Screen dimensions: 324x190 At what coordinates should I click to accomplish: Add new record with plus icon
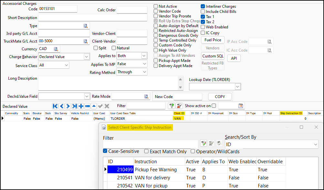(x=81, y=106)
